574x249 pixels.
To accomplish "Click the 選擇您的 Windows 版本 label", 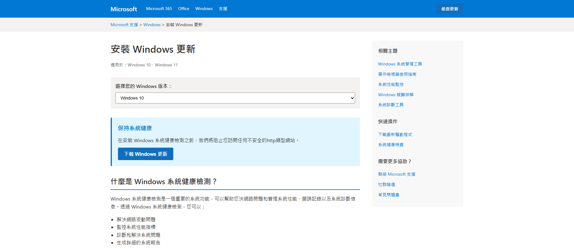I will [144, 86].
